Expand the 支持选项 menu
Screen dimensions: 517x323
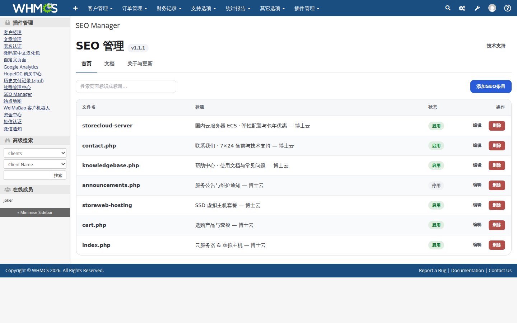(x=204, y=8)
